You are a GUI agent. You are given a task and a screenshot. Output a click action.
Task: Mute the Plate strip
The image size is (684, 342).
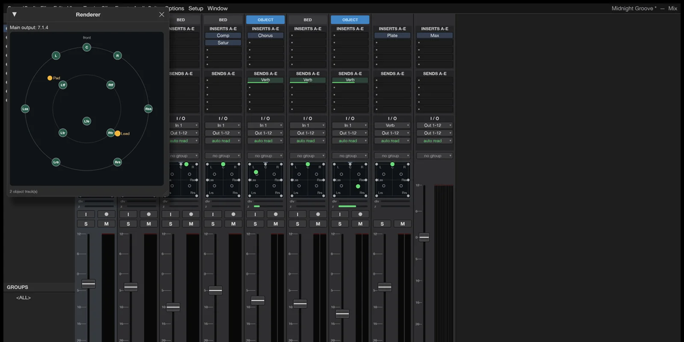click(x=402, y=224)
